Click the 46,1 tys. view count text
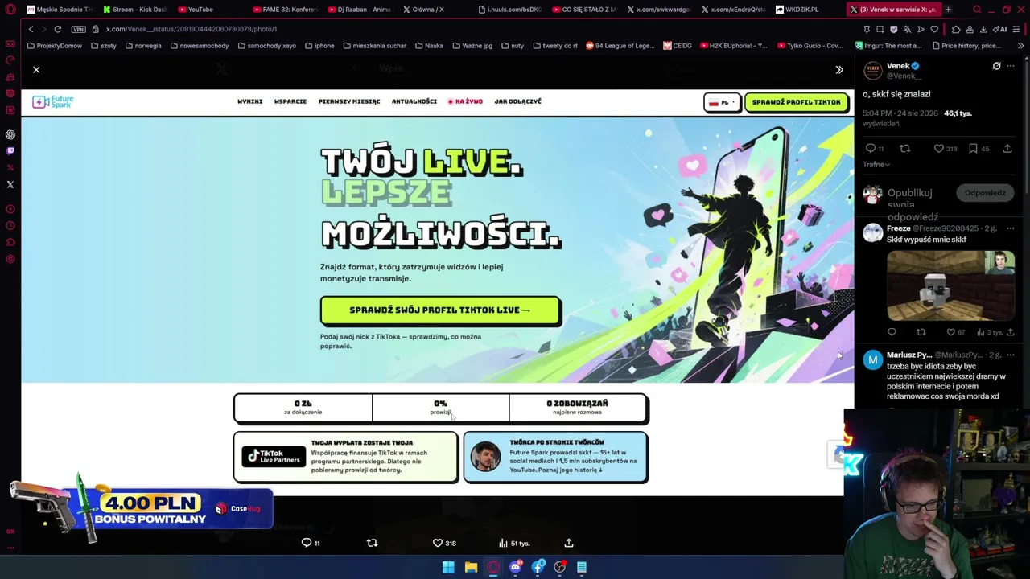The image size is (1030, 579). (x=958, y=113)
